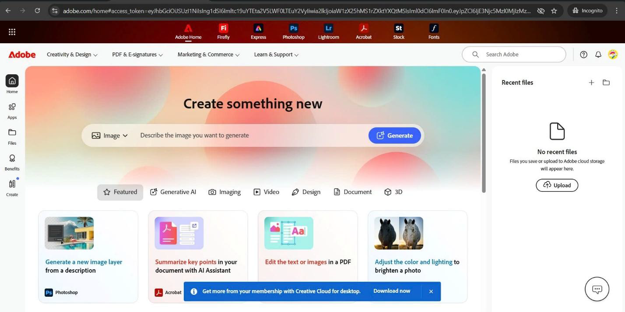
Task: Select the Video category tab
Action: coord(266,192)
